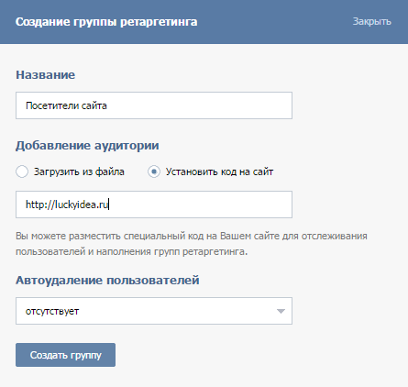The width and height of the screenshot is (408, 387).
Task: Click the help text about специальный код
Action: (192, 244)
